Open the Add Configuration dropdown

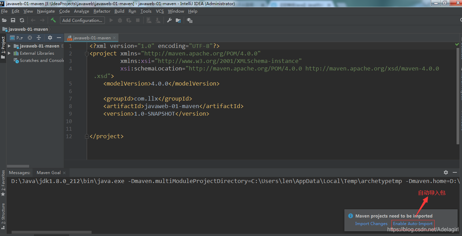pos(82,20)
